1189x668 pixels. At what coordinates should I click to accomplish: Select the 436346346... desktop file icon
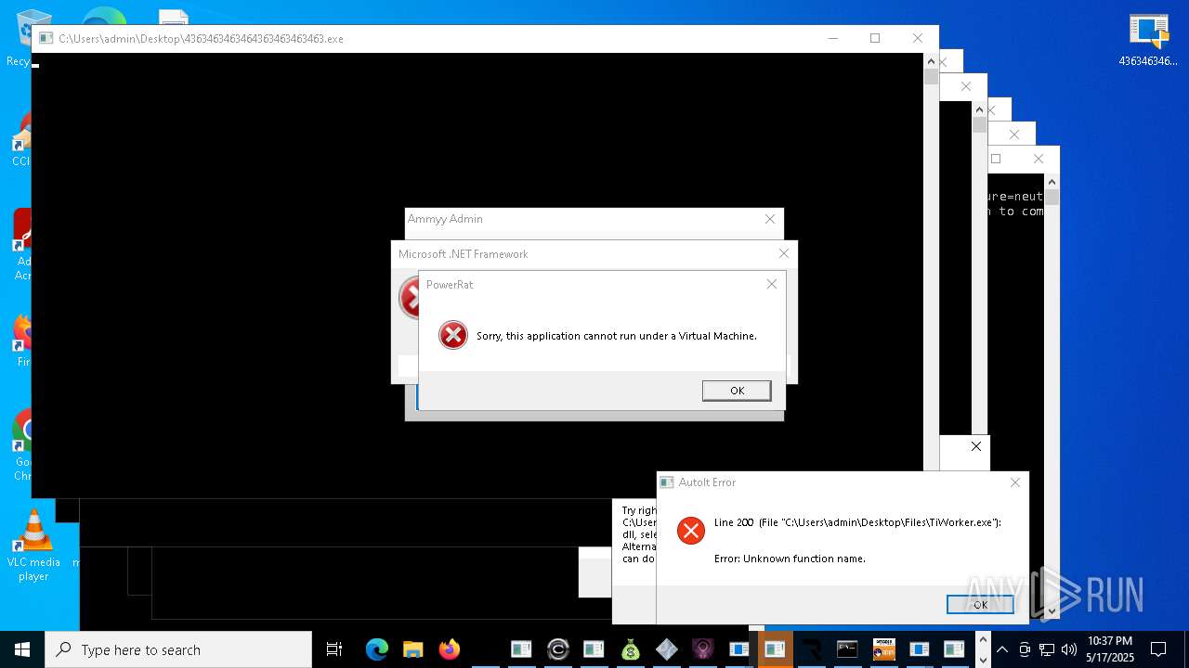click(x=1148, y=39)
